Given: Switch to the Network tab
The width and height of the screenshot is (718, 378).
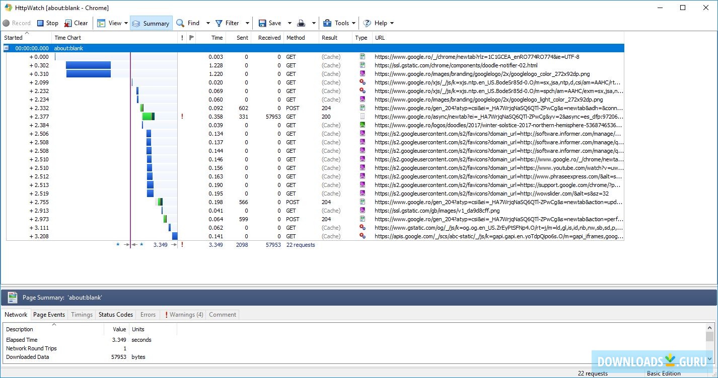Looking at the screenshot, I should (x=16, y=315).
